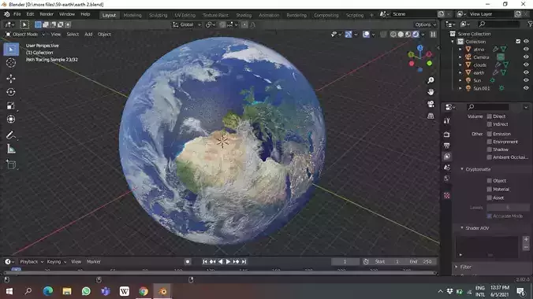Enable Environment pass checkbox
Image resolution: width=533 pixels, height=299 pixels.
tap(489, 142)
